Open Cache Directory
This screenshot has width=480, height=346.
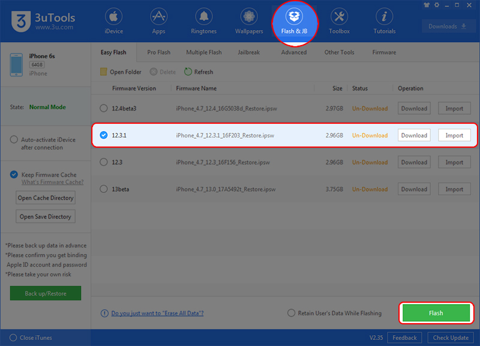(46, 198)
